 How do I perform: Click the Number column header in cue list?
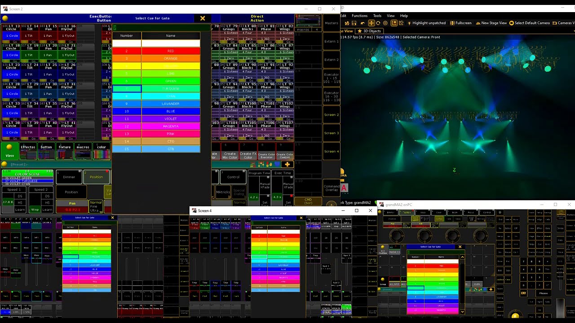pos(127,35)
